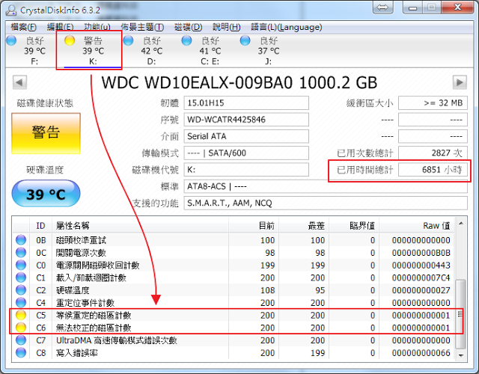The height and width of the screenshot is (374, 479).
Task: Click yellow caution icon of row C6
Action: click(21, 328)
